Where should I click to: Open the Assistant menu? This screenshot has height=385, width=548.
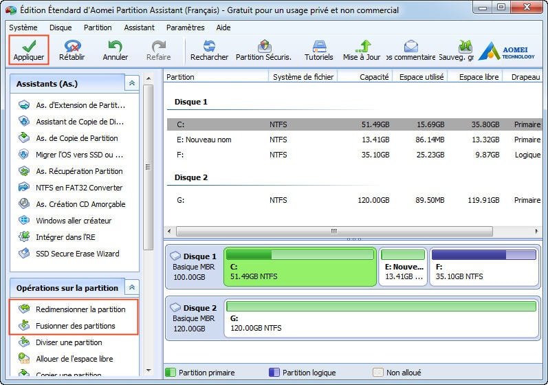click(x=139, y=27)
